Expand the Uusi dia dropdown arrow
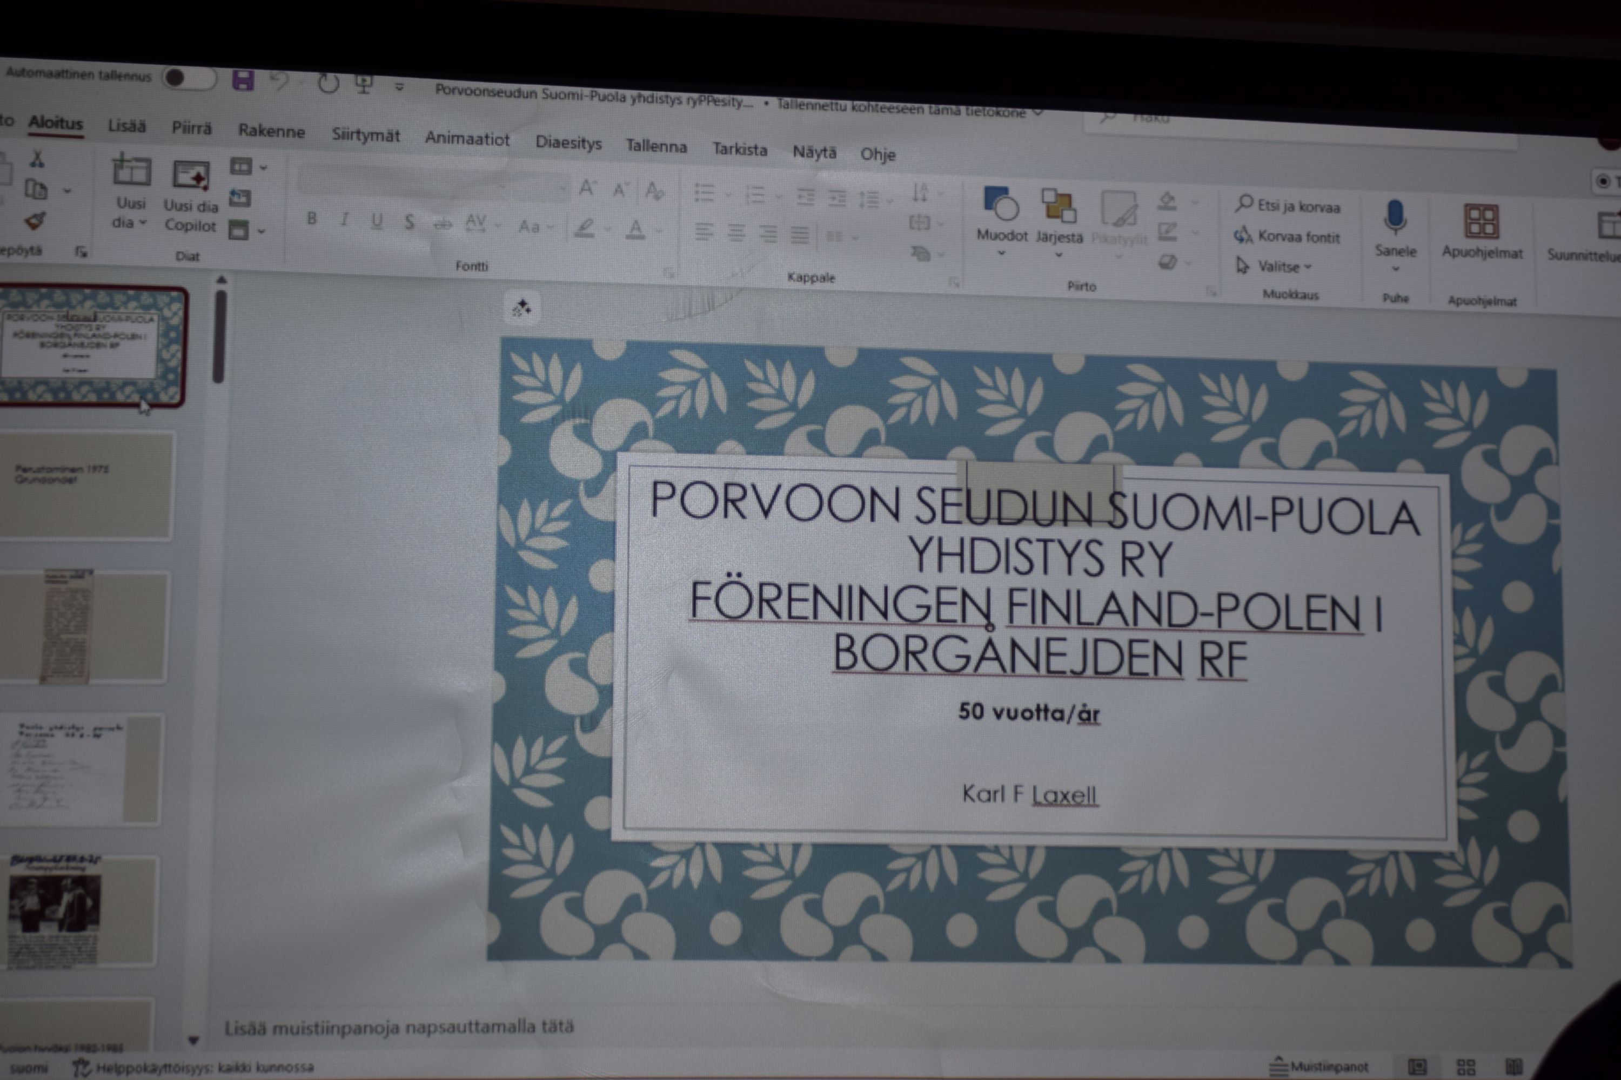This screenshot has width=1621, height=1080. [x=143, y=222]
